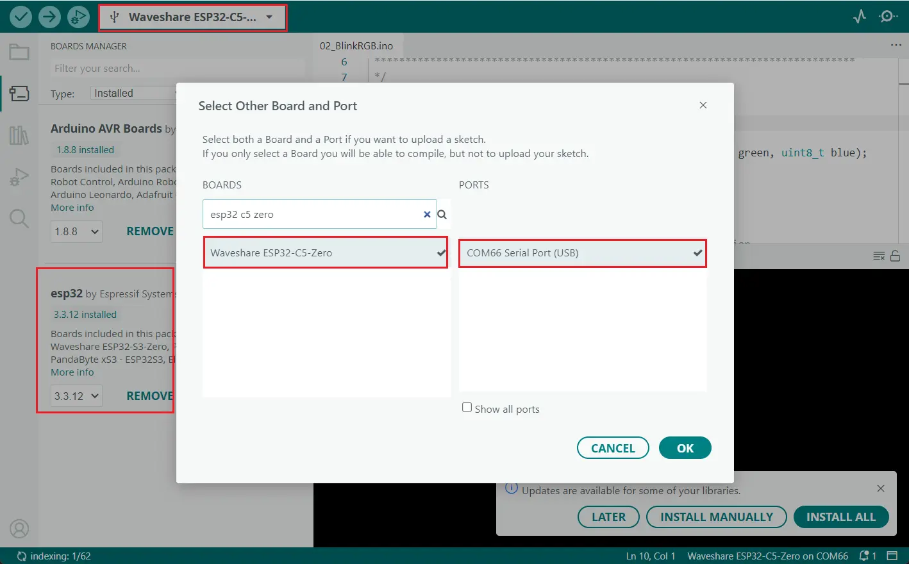The image size is (909, 564).
Task: Click the output lock icon
Action: (x=896, y=256)
